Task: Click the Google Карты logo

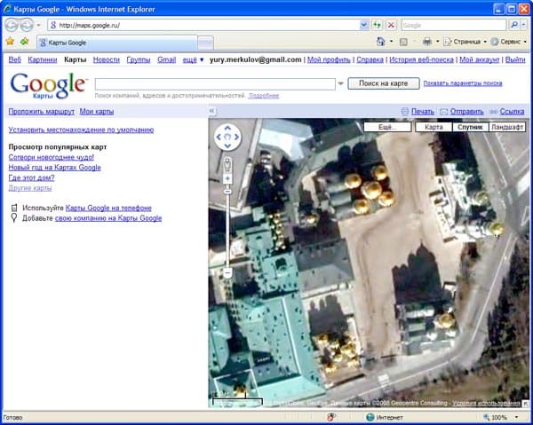Action: (48, 85)
